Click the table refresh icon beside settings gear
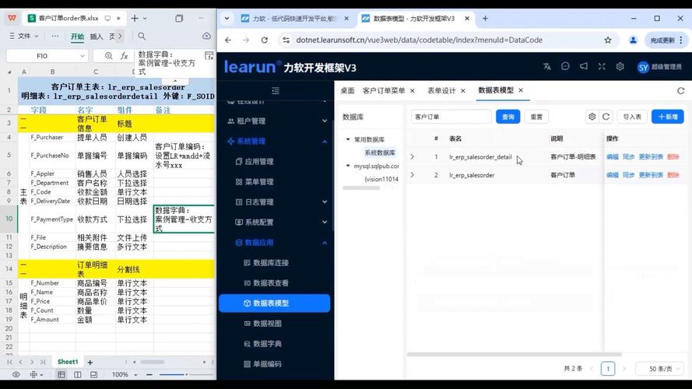The width and height of the screenshot is (692, 389). click(606, 117)
